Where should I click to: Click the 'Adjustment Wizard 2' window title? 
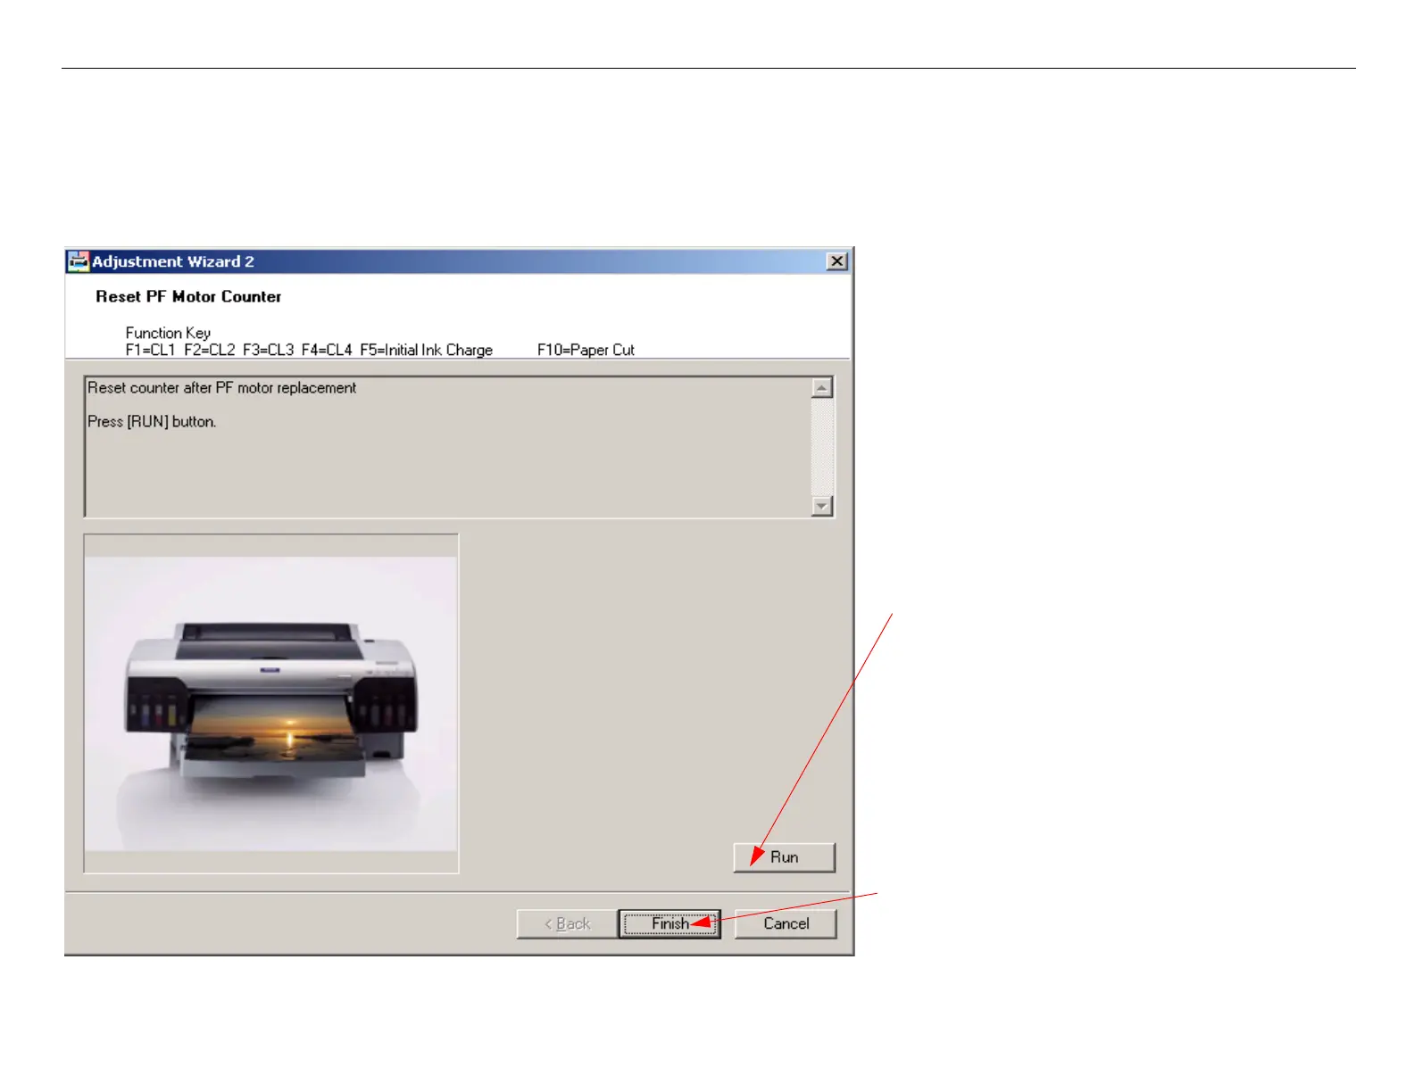click(173, 261)
